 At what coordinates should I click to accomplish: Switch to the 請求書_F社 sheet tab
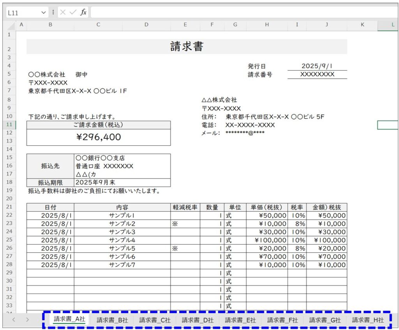pyautogui.click(x=282, y=320)
